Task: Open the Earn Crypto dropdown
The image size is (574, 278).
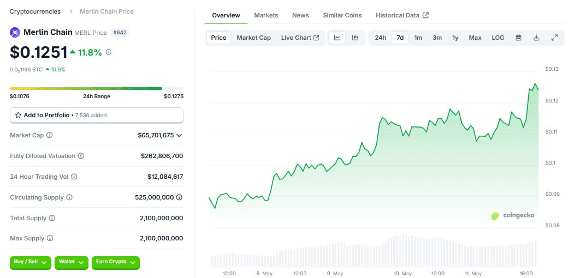Action: (116, 262)
